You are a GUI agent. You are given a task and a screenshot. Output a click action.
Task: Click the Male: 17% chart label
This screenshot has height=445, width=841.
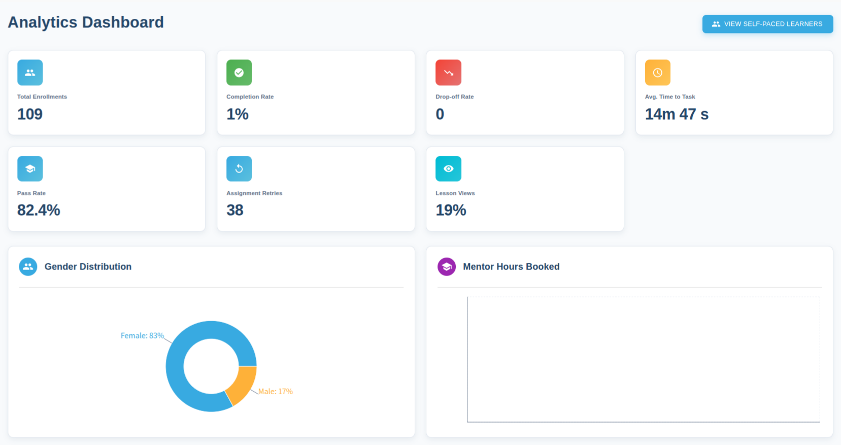click(276, 392)
